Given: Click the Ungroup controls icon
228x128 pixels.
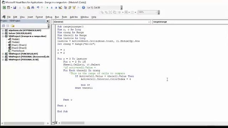Looking at the screenshot, I should (x=115, y=12).
